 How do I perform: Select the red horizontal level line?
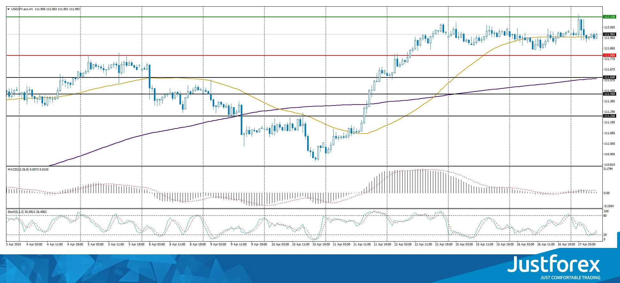(x=304, y=55)
